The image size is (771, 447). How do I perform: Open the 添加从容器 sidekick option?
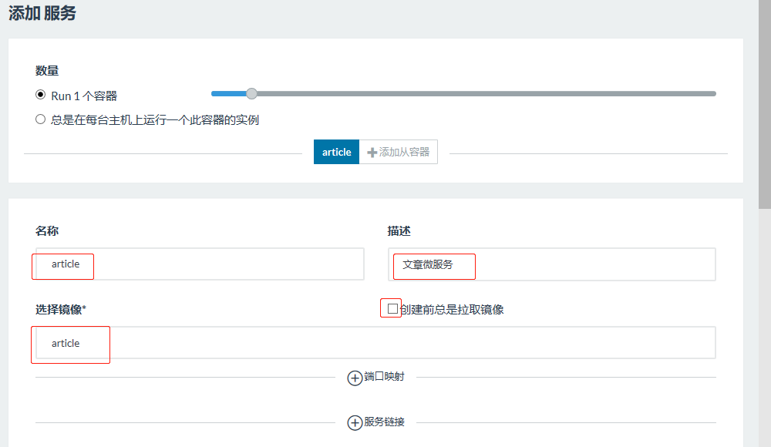[x=399, y=151]
